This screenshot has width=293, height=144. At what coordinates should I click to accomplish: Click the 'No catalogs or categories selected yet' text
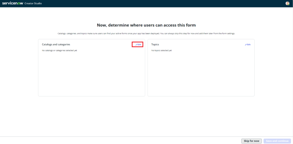59,50
